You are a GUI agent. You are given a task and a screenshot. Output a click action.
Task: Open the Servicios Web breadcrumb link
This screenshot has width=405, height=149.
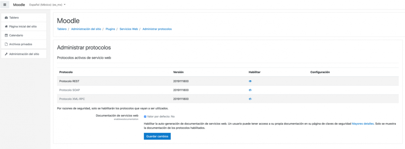coord(129,29)
